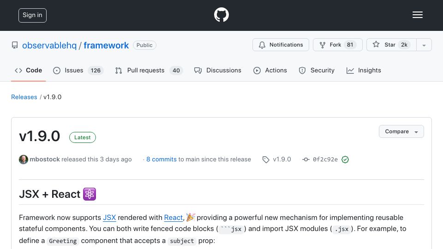
Task: Click the purple atom emoji
Action: [90, 194]
